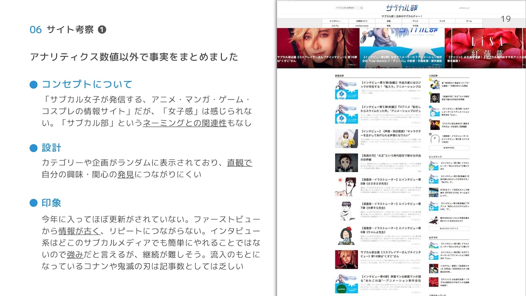Open popular article インタビュー第2弾 アニメーター
The image size is (526, 296).
pos(455,111)
